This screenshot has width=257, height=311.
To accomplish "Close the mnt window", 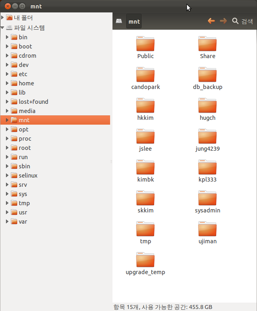I will [x=8, y=6].
